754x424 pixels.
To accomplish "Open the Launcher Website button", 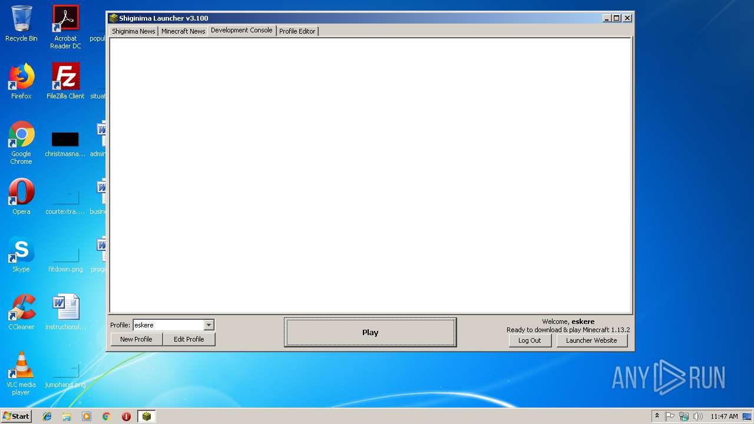I will (591, 340).
